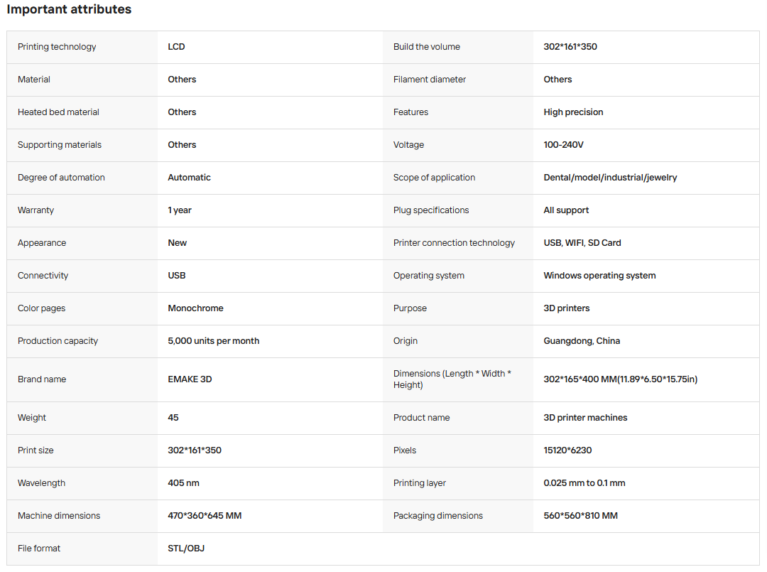Image resolution: width=767 pixels, height=572 pixels.
Task: Click the Automatic degree of automation value
Action: (x=190, y=178)
